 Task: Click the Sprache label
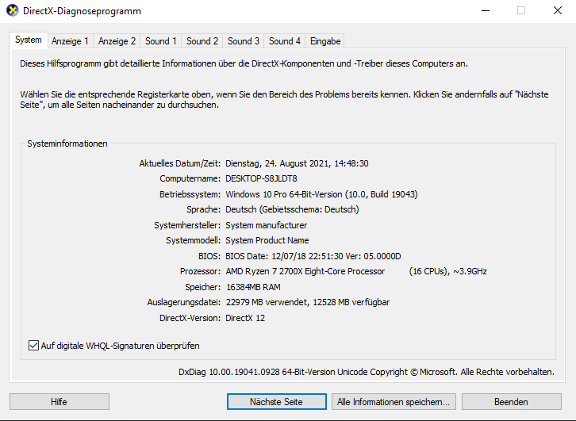pos(204,209)
